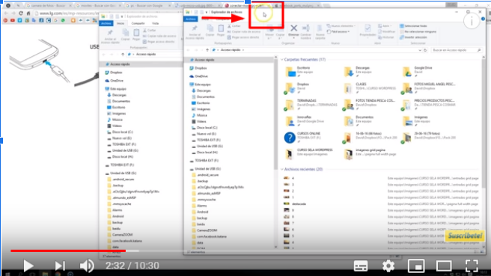Screen dimensions: 491x276
Task: Open video player settings gear
Action: [x=388, y=266]
